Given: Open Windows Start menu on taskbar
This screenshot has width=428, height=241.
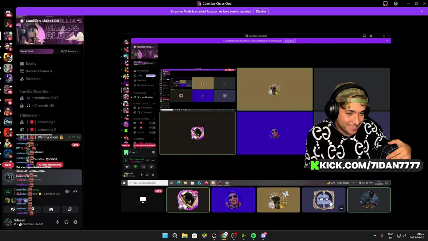Looking at the screenshot, I should 165,236.
